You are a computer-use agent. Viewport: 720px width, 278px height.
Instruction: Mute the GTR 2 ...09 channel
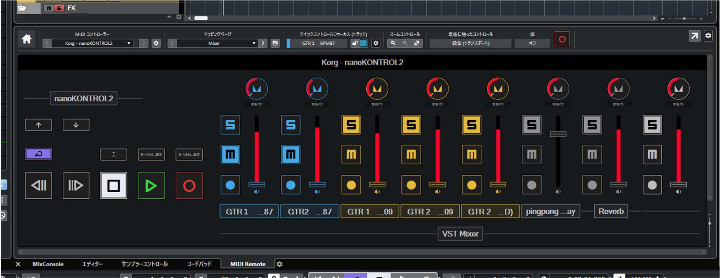pyautogui.click(x=411, y=154)
